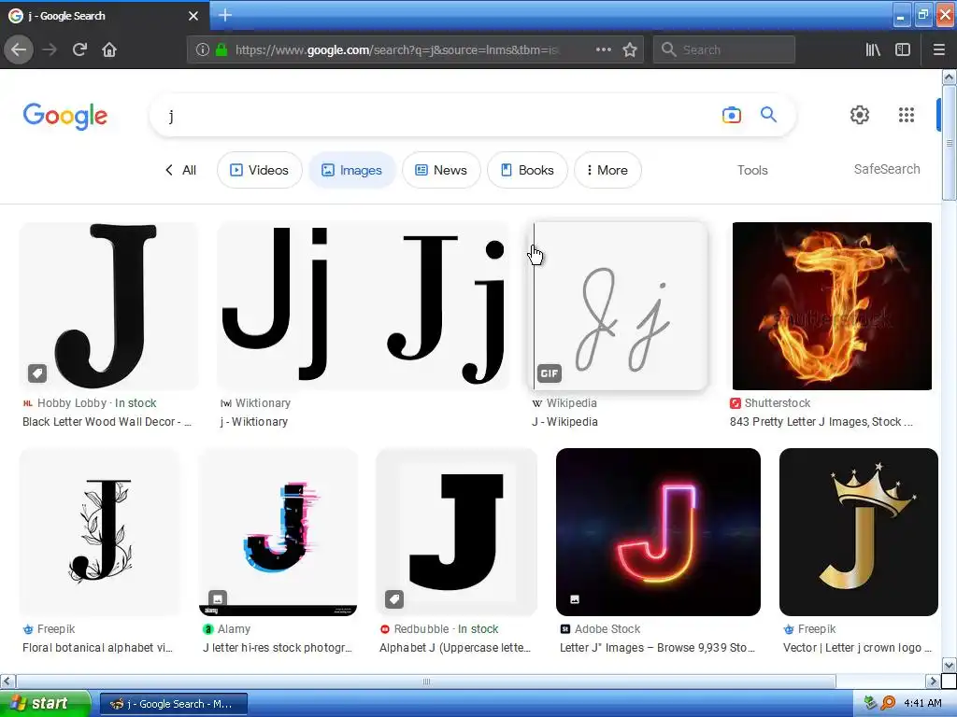Click the browser Back arrow button
This screenshot has width=957, height=717.
tap(19, 49)
